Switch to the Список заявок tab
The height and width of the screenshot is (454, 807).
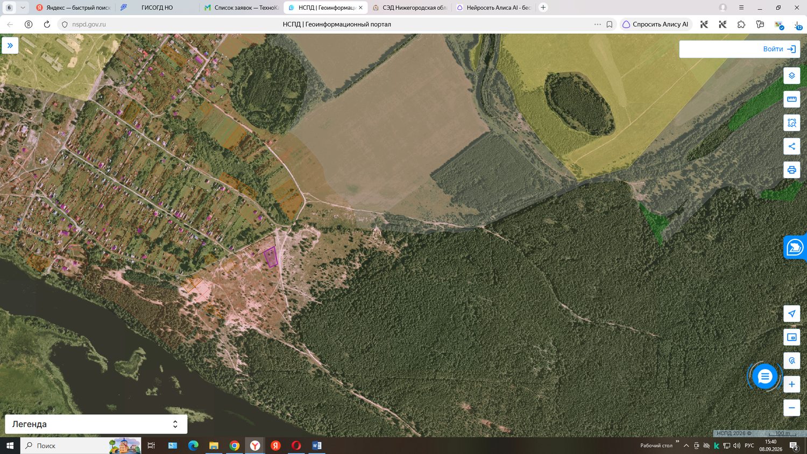[242, 8]
